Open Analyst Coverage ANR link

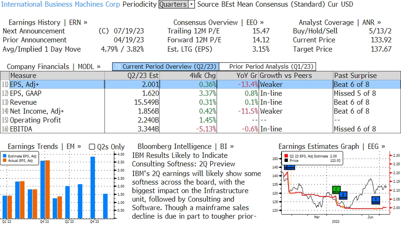(340, 22)
